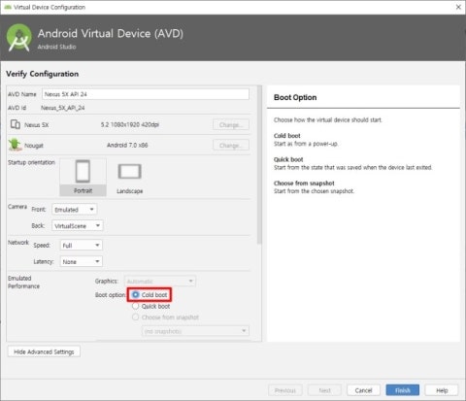
Task: Select Portrait startup orientation
Action: point(83,178)
